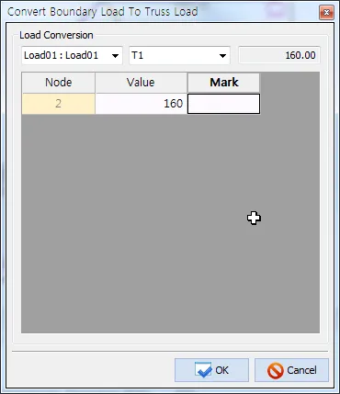Click the Node column header
The image size is (340, 394).
58,83
